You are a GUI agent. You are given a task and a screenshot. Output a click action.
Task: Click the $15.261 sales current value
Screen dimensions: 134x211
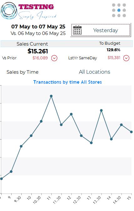pyautogui.click(x=38, y=51)
